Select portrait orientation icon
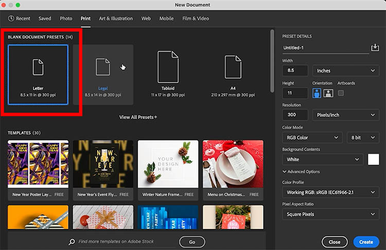Image resolution: width=386 pixels, height=250 pixels. (317, 93)
